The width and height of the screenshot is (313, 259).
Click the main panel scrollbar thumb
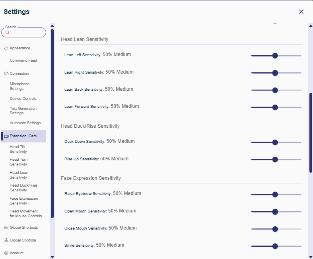coord(311,132)
